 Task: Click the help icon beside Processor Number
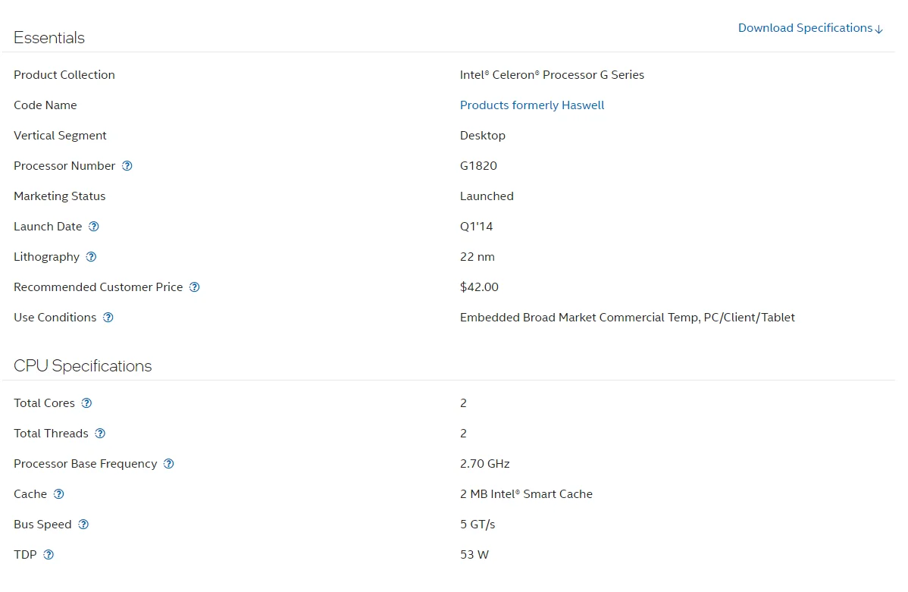tap(127, 166)
